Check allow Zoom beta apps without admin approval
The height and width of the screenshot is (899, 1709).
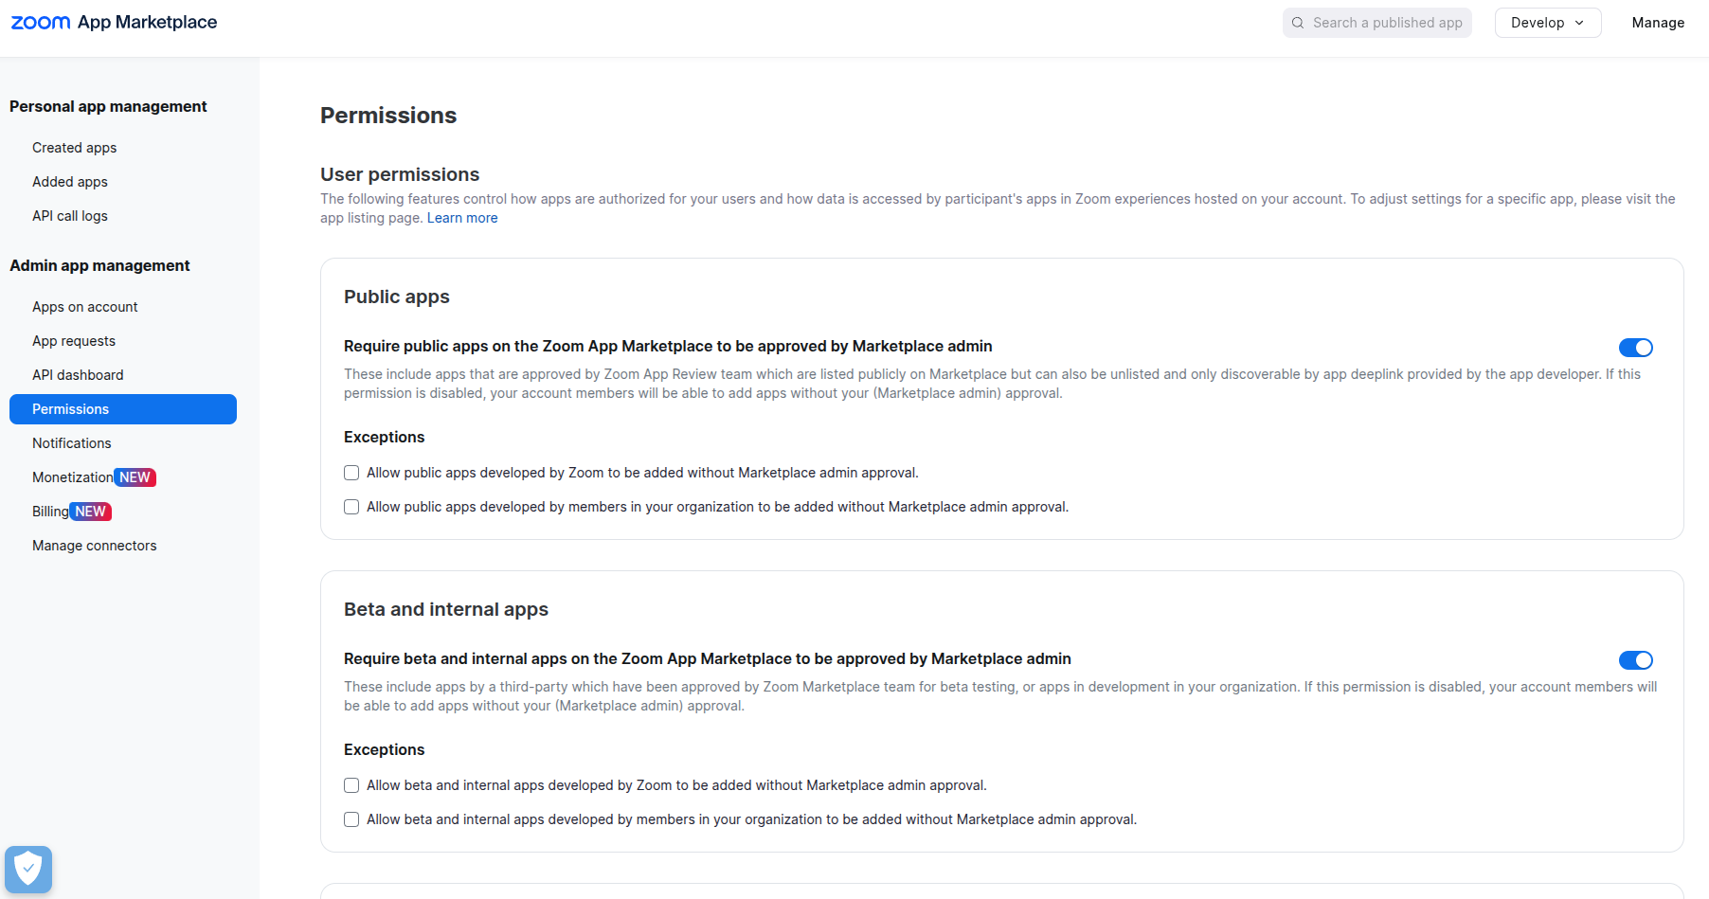coord(351,785)
